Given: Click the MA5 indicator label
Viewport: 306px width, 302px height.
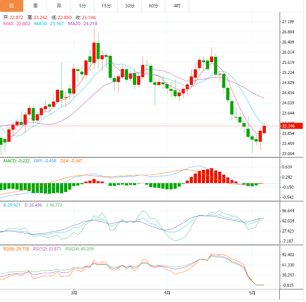Looking at the screenshot, I should coord(17,24).
